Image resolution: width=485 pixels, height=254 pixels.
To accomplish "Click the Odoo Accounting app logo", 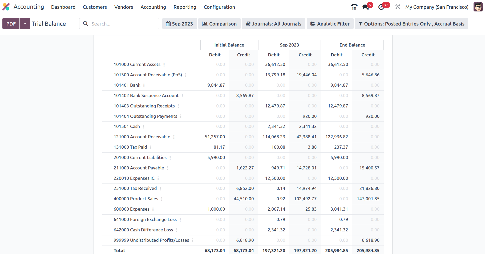I will (x=6, y=7).
